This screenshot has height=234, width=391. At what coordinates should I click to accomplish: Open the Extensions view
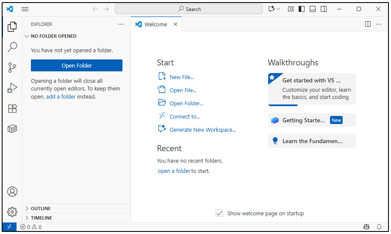[x=12, y=108]
